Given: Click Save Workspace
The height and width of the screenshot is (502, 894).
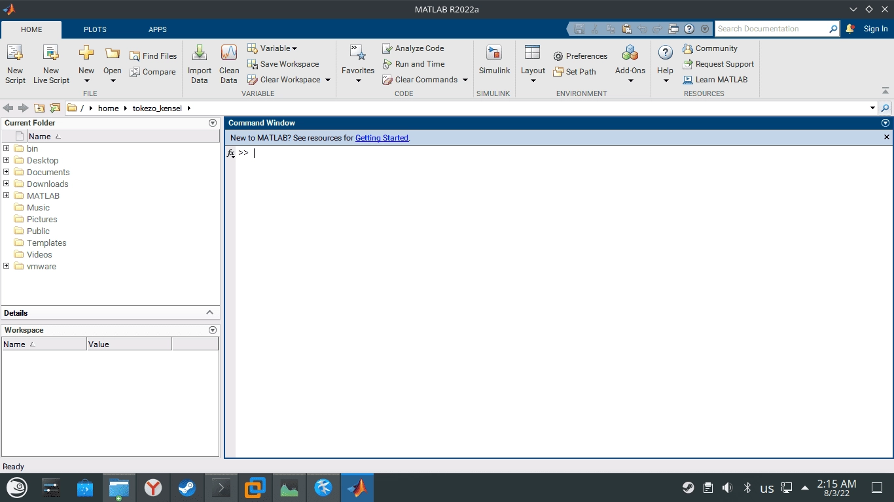Looking at the screenshot, I should pos(283,64).
